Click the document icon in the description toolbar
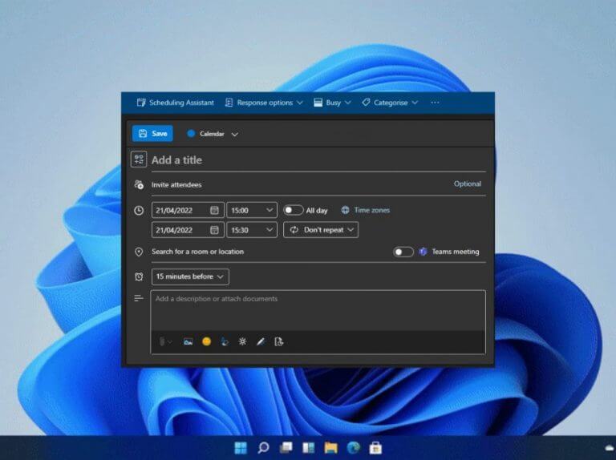Viewport: 616px width, 460px height. click(x=278, y=342)
